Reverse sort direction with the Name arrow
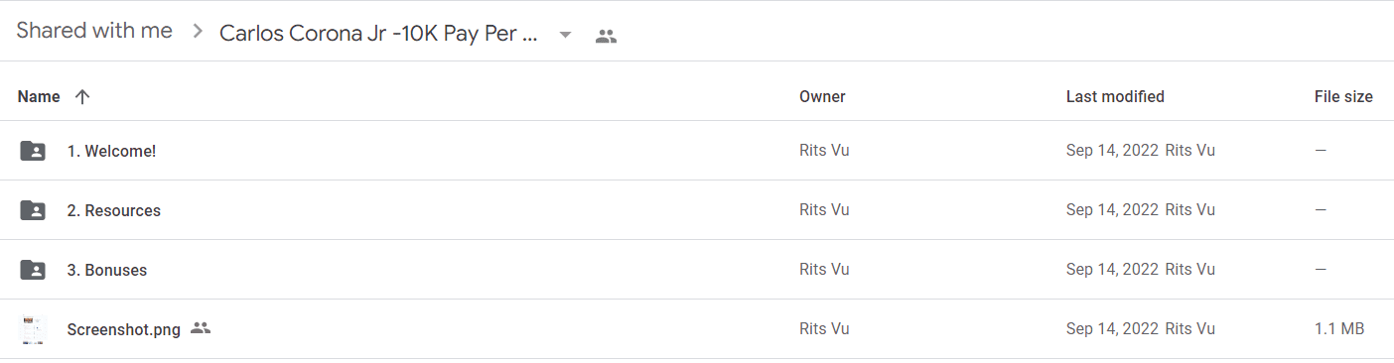This screenshot has width=1394, height=363. [x=82, y=96]
